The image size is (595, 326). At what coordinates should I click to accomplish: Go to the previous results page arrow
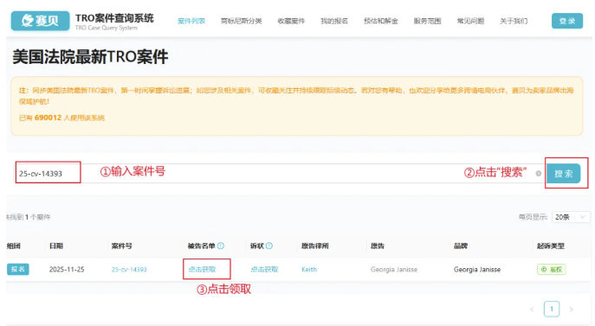tap(532, 310)
